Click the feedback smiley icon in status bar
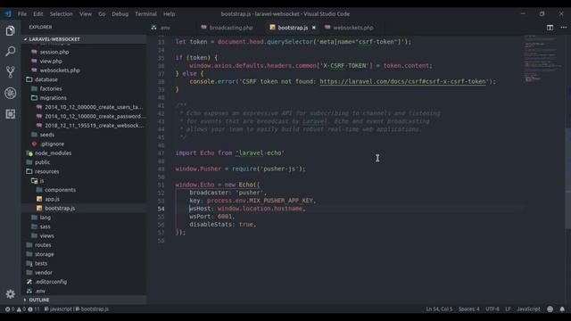Screen dimensions: 571x321 (x=550, y=309)
